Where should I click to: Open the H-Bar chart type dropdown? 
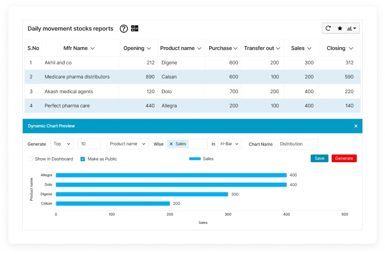[x=230, y=144]
